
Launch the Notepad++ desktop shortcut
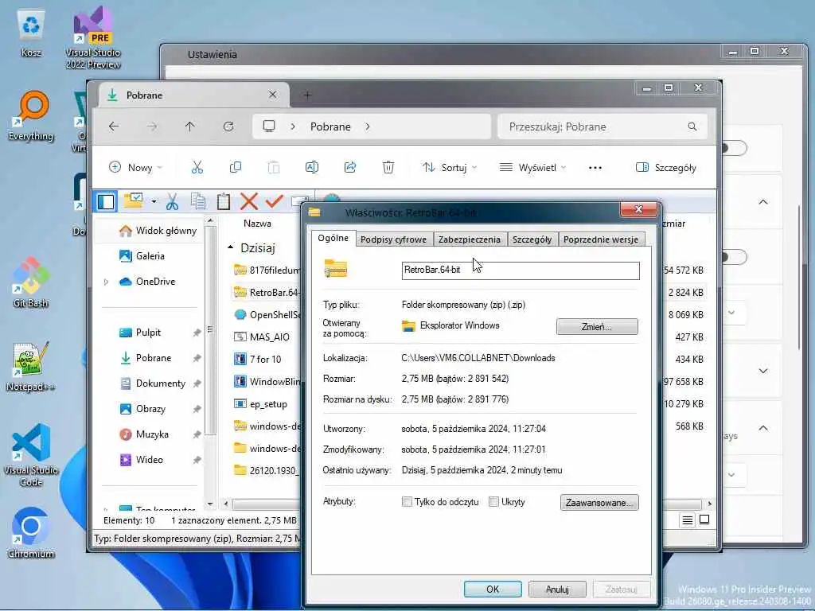tap(31, 367)
